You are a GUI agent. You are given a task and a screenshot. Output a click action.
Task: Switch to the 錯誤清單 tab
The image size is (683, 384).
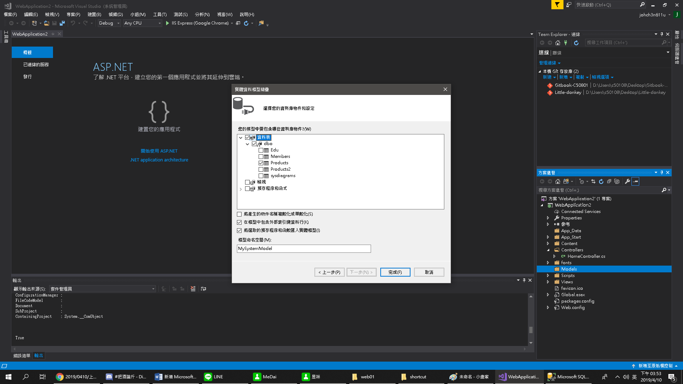pos(22,356)
